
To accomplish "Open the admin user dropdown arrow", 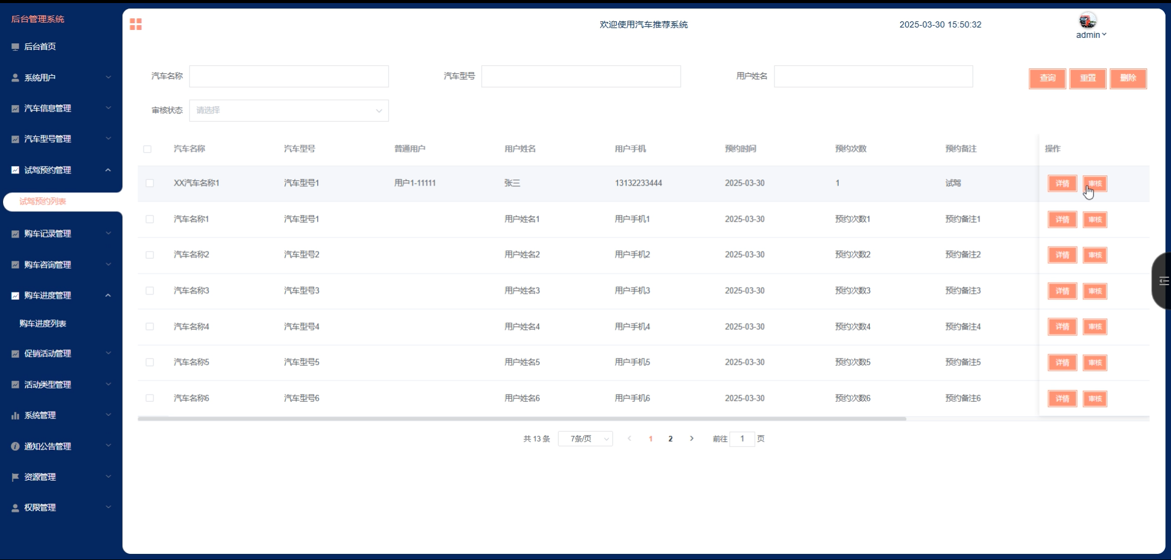I will (1104, 35).
